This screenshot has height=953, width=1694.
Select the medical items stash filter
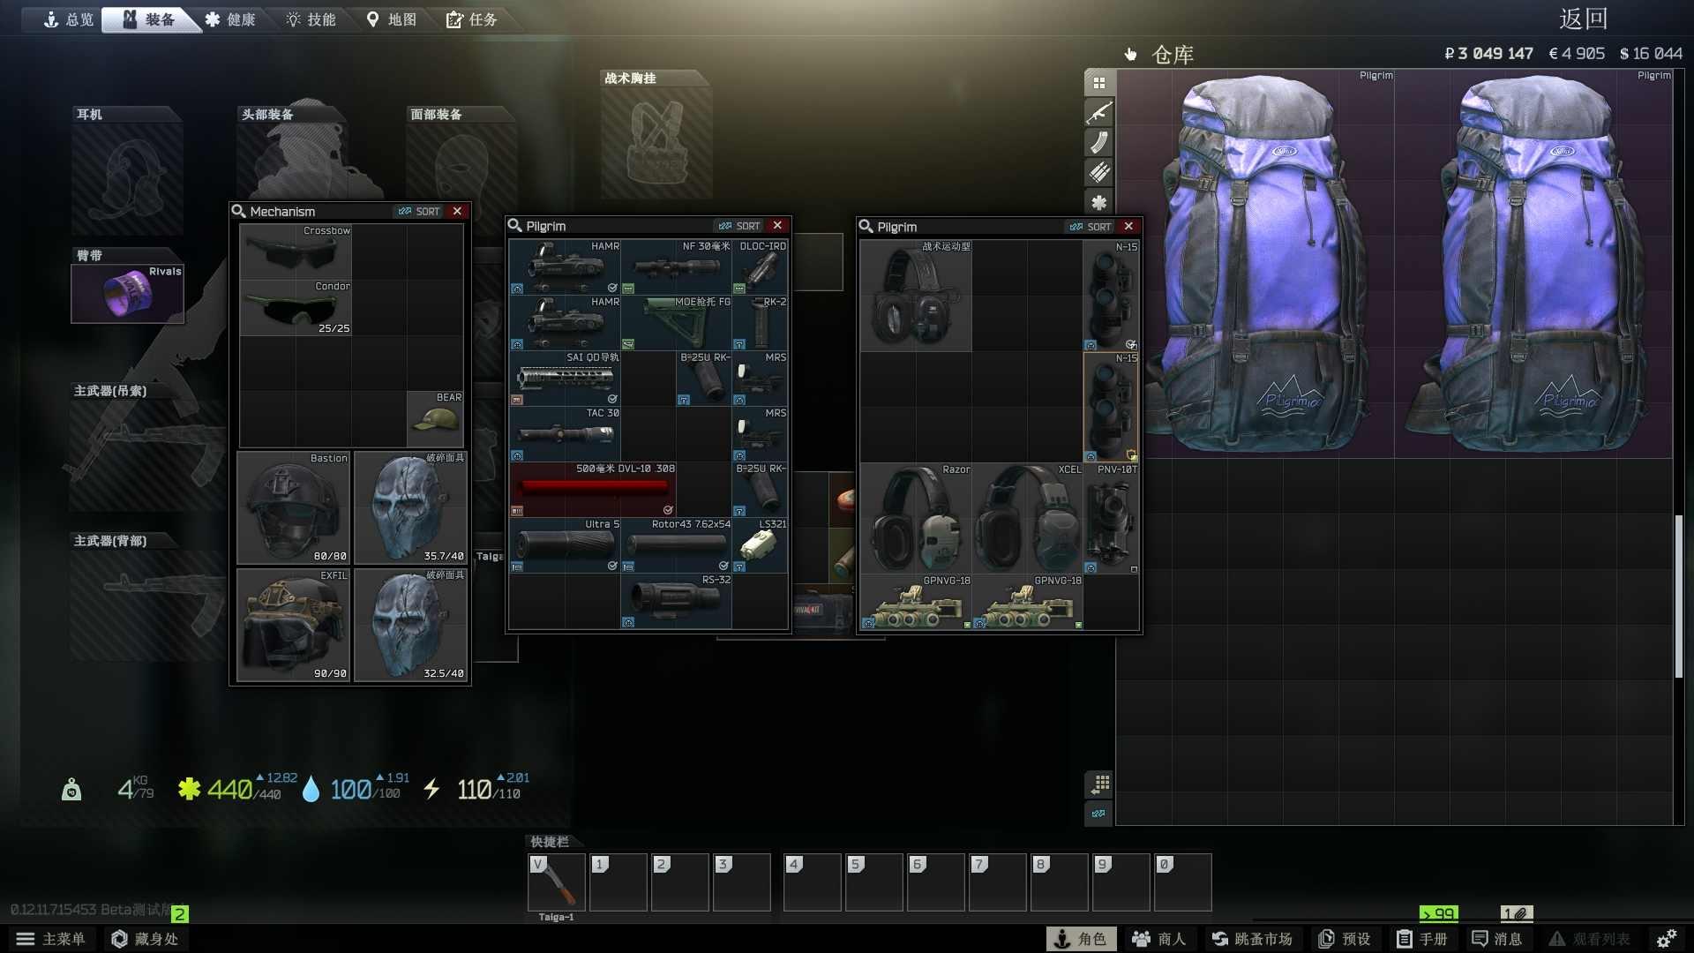click(1098, 202)
